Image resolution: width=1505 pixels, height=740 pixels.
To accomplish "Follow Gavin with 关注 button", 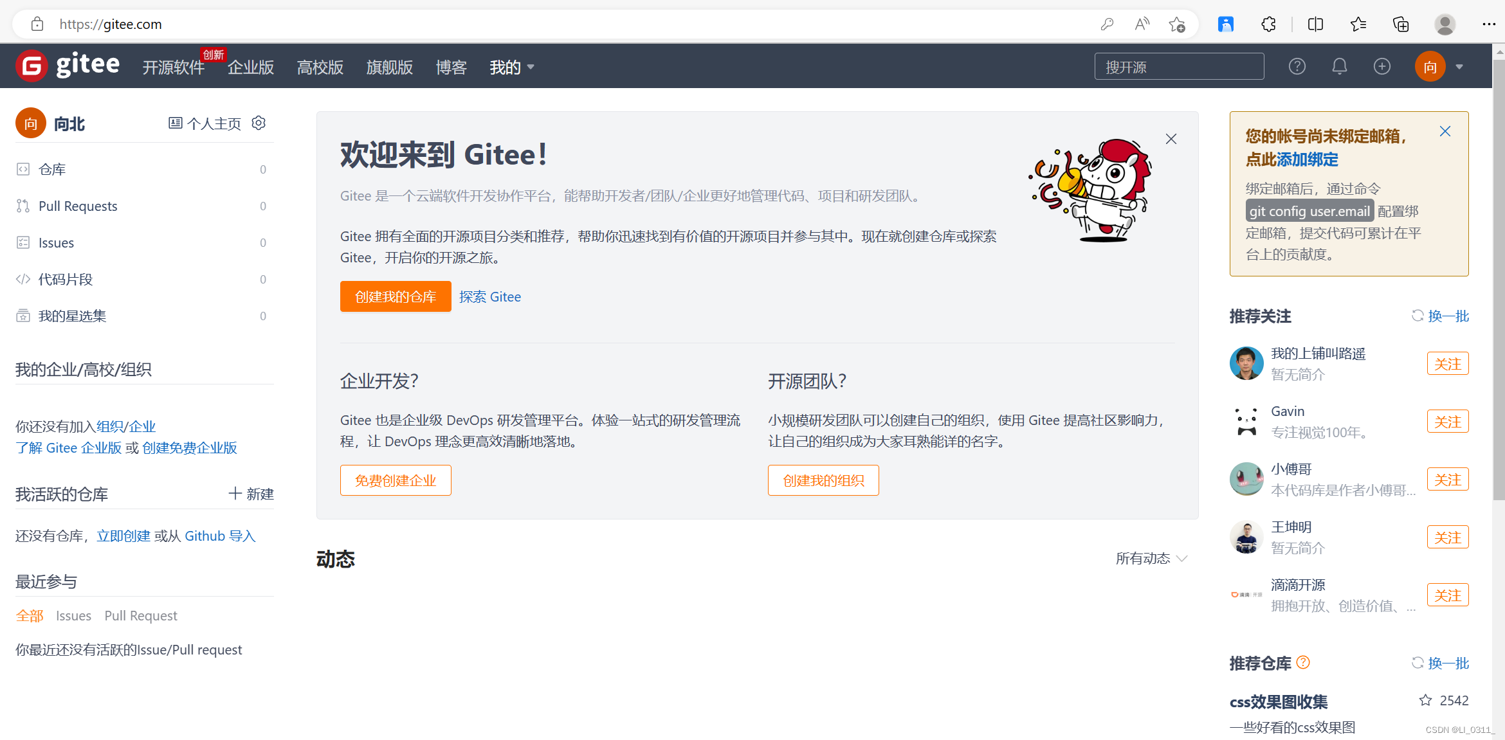I will click(1448, 421).
